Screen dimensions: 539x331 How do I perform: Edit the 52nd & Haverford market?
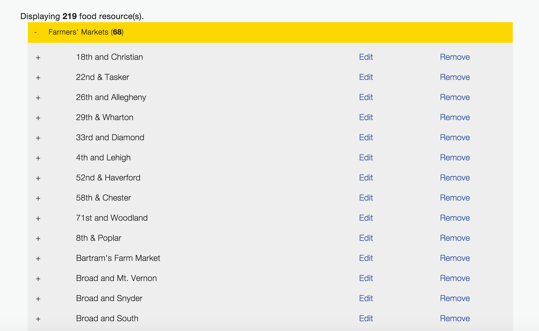[x=366, y=178]
